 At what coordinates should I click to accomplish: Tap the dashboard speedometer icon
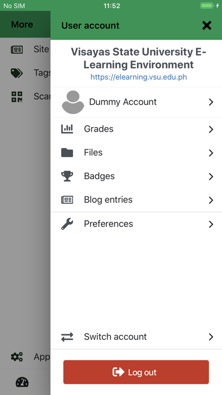[x=22, y=382]
